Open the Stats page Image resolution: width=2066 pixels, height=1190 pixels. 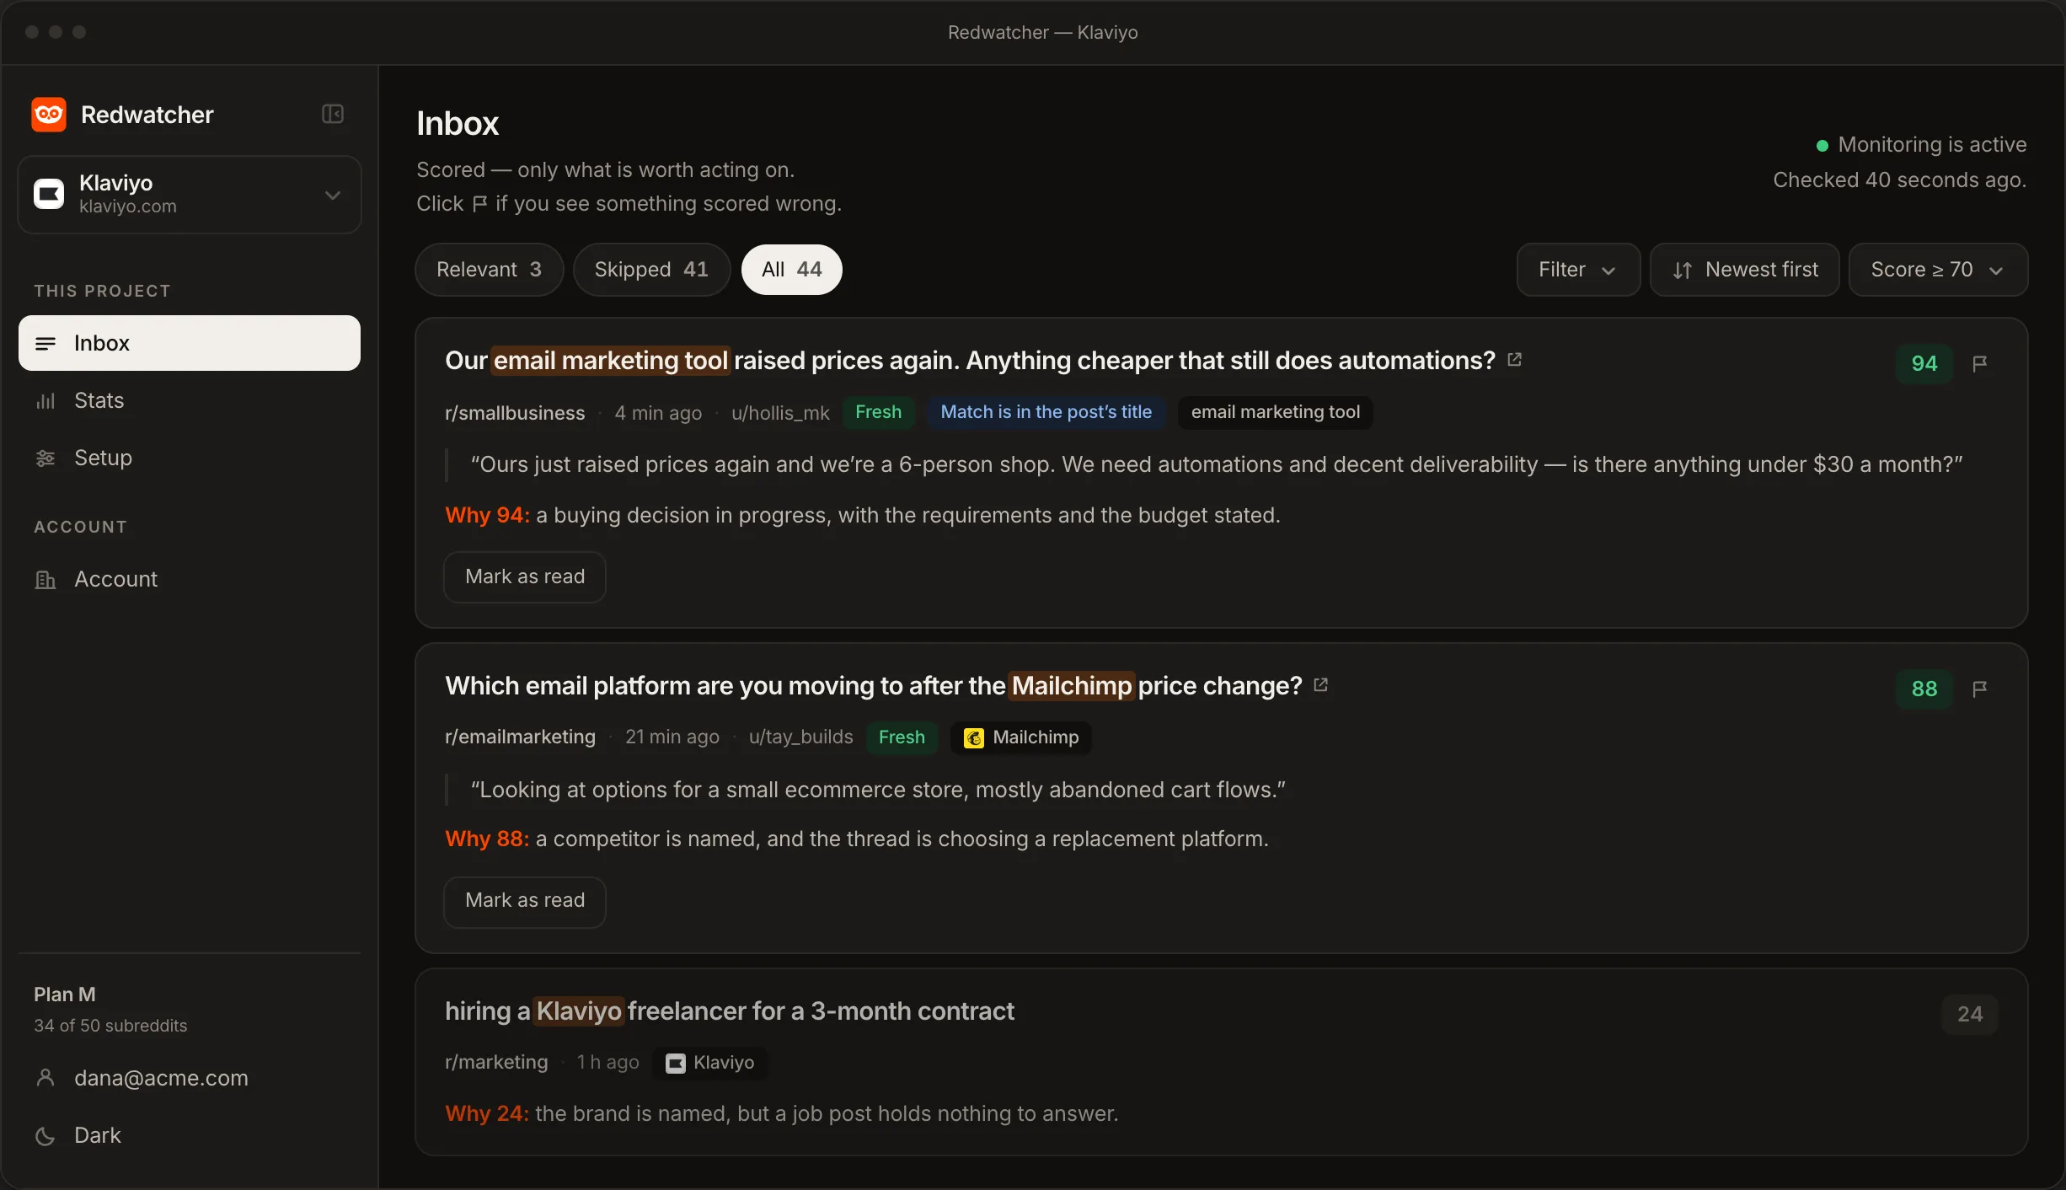[x=190, y=400]
